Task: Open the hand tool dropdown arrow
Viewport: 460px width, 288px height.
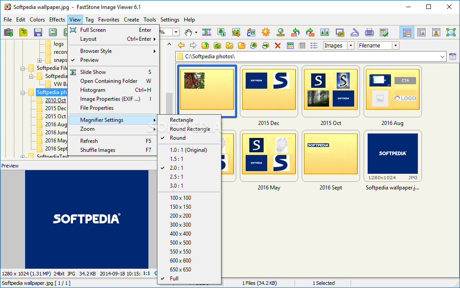Action: (196, 33)
